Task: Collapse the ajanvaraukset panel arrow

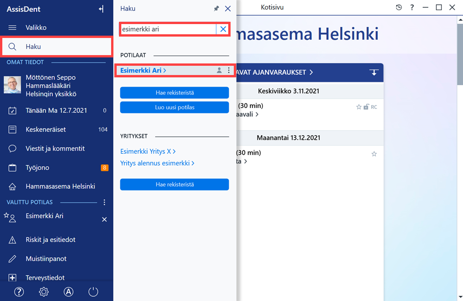Action: tap(374, 72)
